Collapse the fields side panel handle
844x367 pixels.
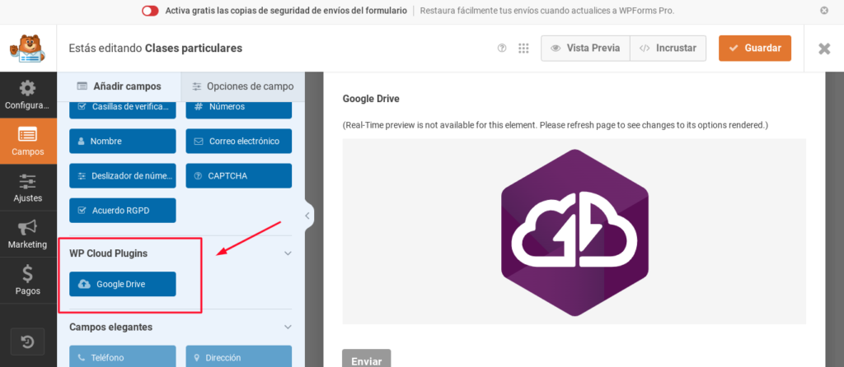308,216
